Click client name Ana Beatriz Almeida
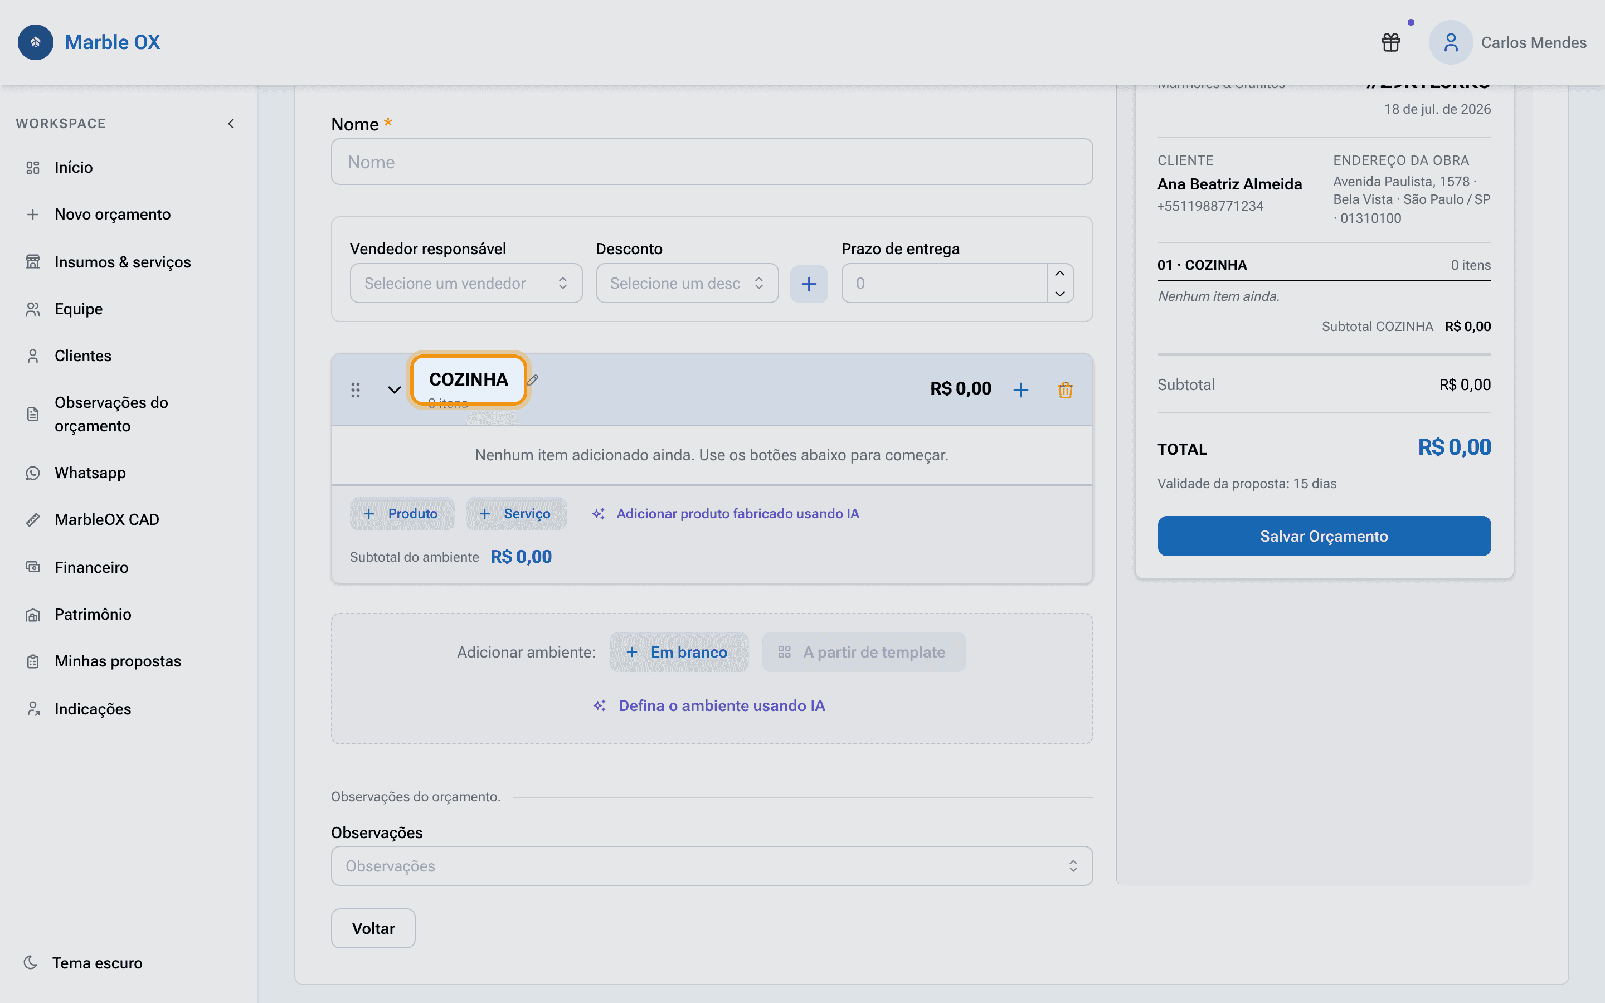The height and width of the screenshot is (1003, 1605). click(x=1229, y=184)
